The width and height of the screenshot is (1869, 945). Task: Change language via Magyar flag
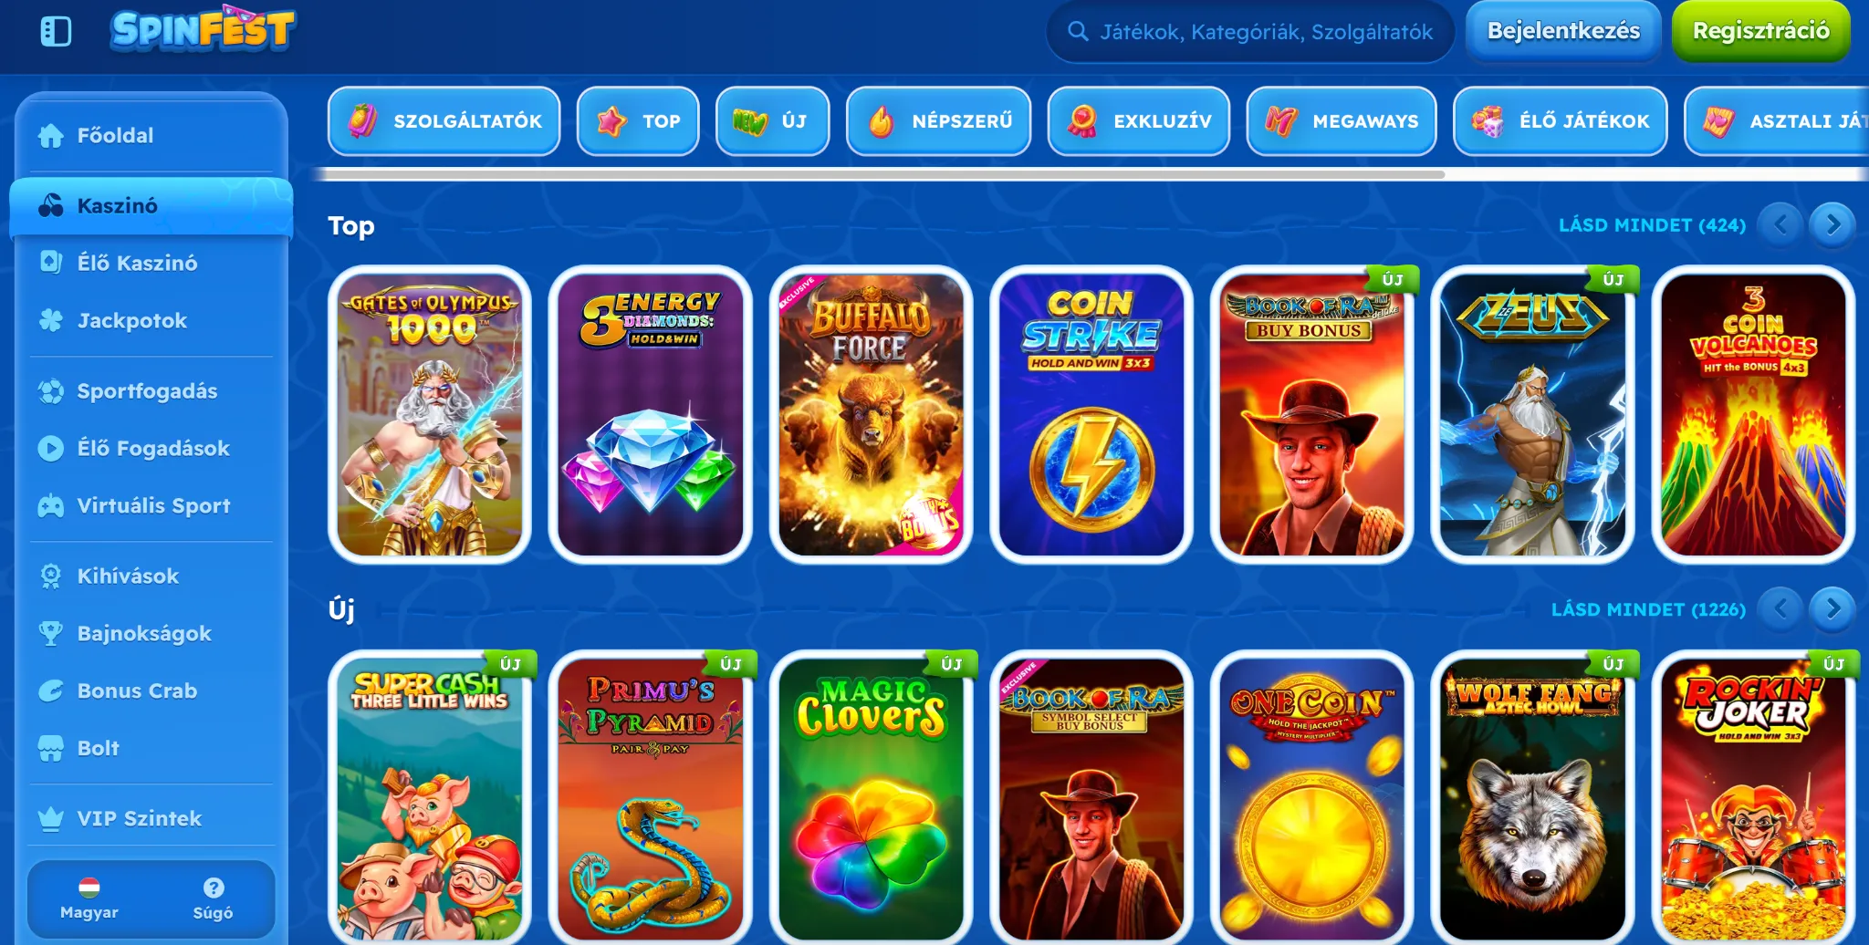(89, 888)
